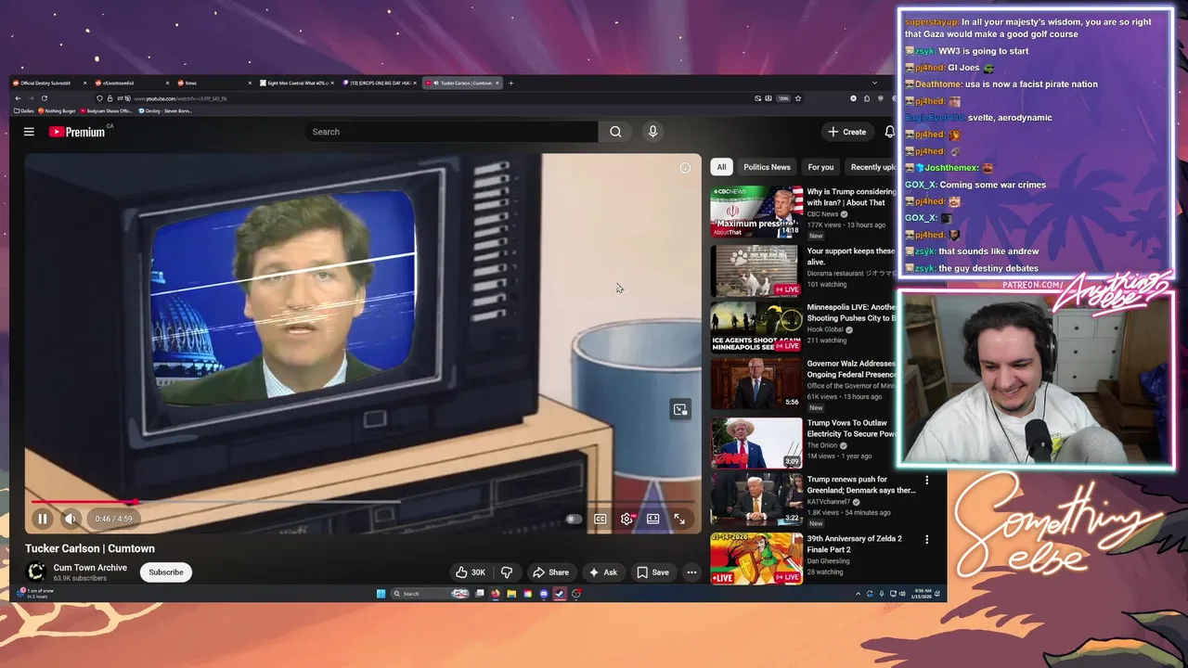
Task: Open a new browser tab with plus
Action: pos(510,83)
